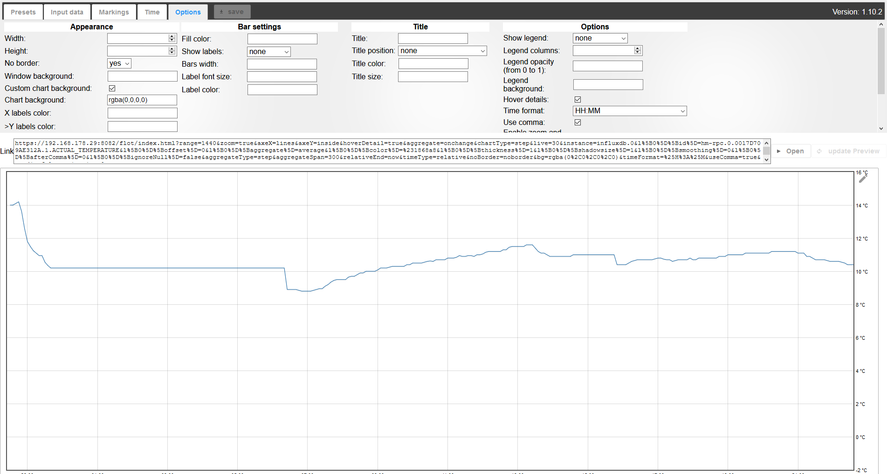This screenshot has height=474, width=887.
Task: Select the Options tab
Action: (188, 12)
